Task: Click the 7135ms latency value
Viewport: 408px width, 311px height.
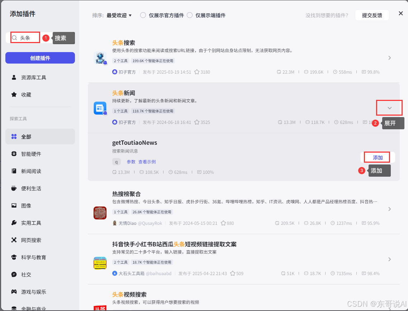Action: [344, 273]
